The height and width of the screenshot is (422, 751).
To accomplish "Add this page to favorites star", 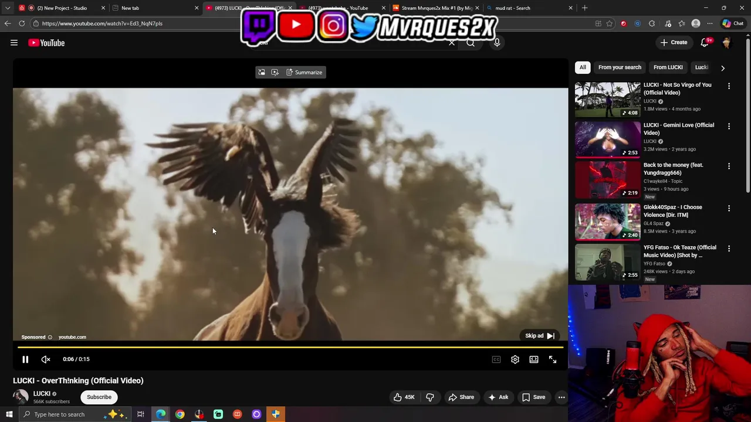I will pyautogui.click(x=610, y=23).
